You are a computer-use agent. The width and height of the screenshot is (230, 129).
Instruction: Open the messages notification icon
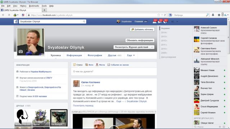click(160, 21)
